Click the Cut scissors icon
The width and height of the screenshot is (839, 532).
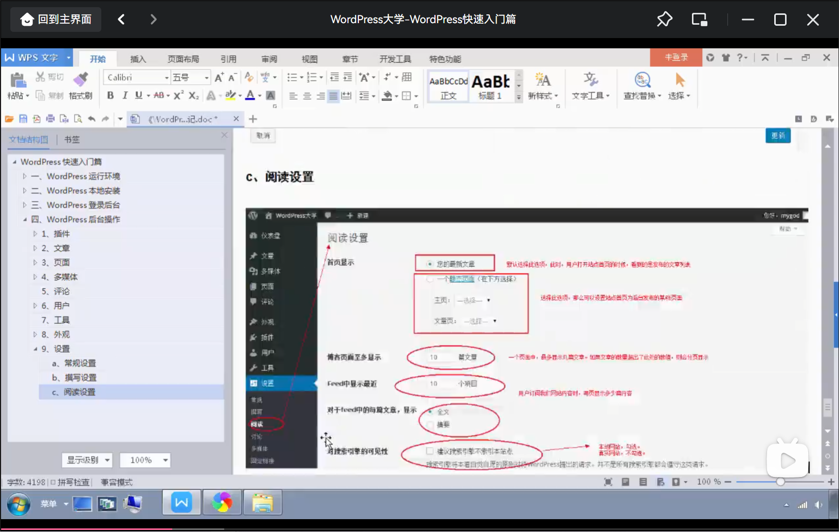(x=40, y=77)
